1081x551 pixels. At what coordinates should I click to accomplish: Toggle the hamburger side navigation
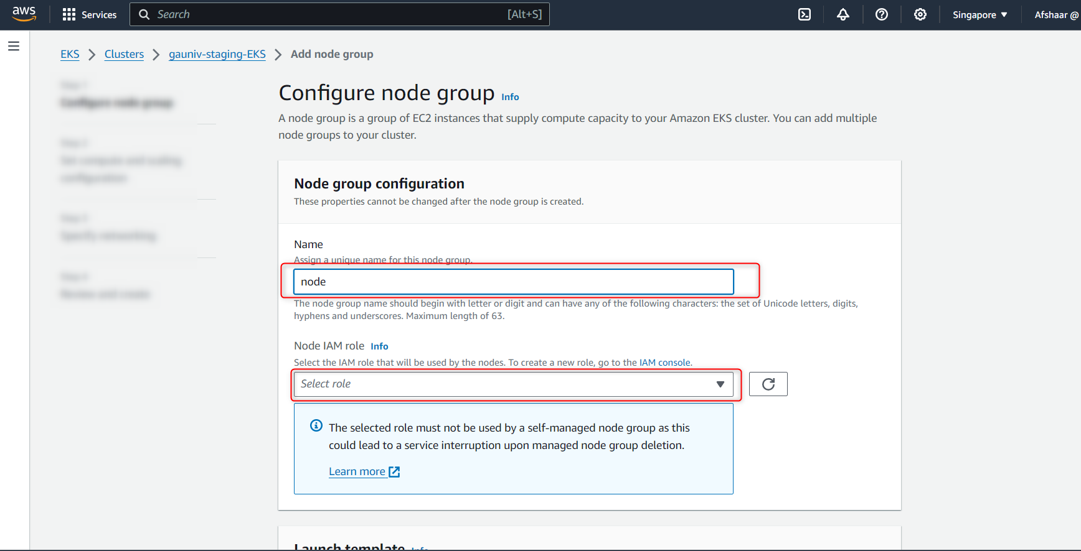click(14, 46)
